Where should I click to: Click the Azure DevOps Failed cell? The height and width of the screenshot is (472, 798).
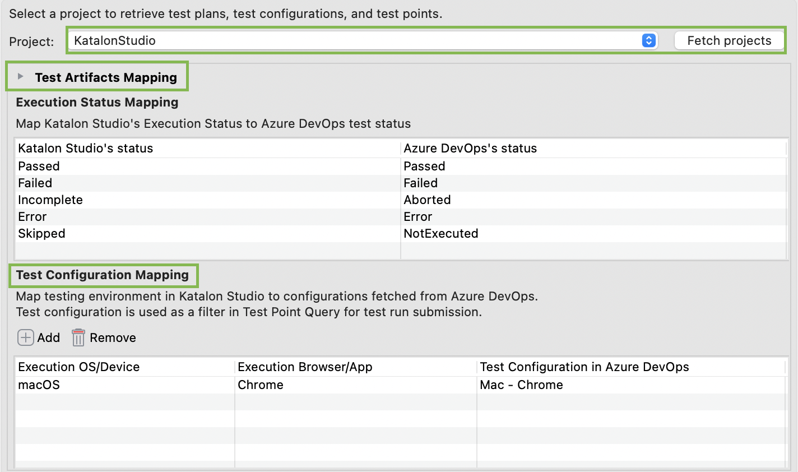click(593, 183)
